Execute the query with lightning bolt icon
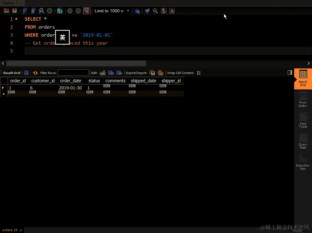 click(25, 11)
